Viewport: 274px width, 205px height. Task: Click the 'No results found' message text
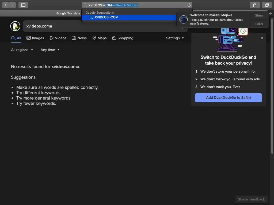click(45, 66)
